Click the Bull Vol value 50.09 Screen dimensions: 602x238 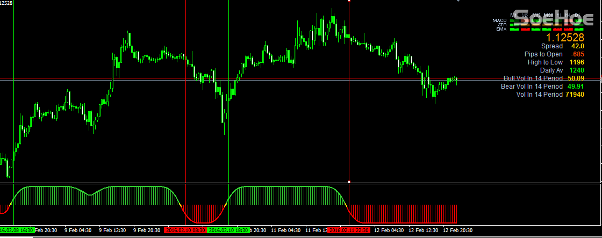point(576,78)
